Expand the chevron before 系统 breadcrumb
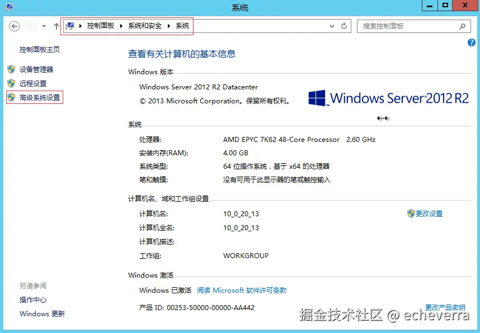 (x=169, y=26)
